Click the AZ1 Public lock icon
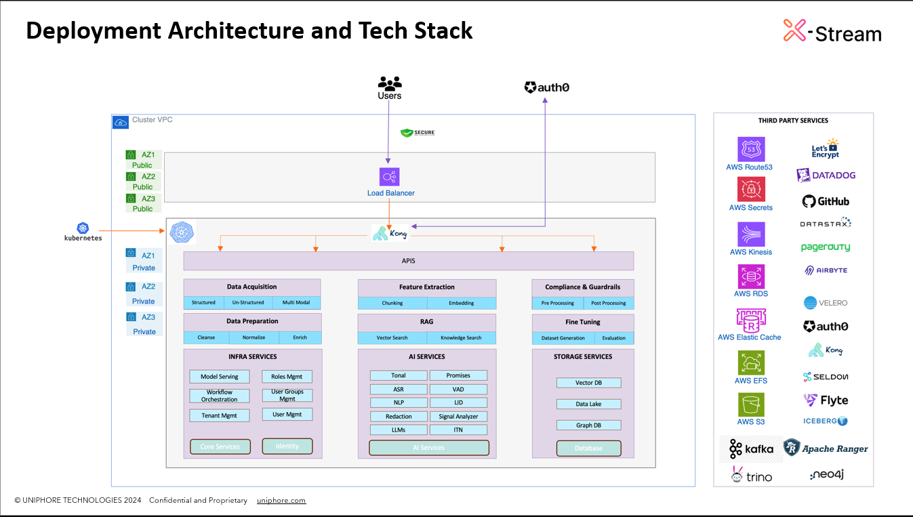This screenshot has height=517, width=913. tap(131, 154)
